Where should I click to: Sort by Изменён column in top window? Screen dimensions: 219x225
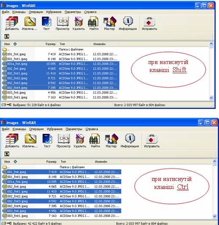click(104, 44)
